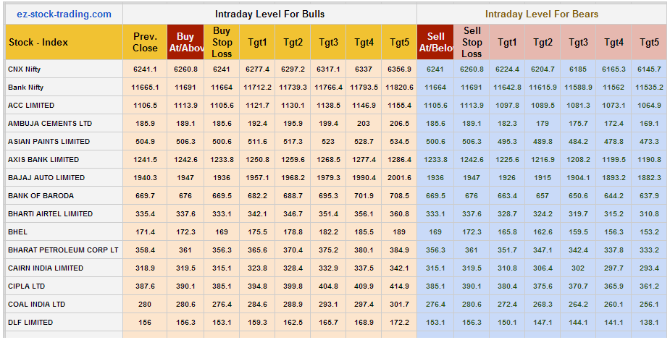
Task: Select the red 'Buy At/Above' header
Action: (x=185, y=42)
